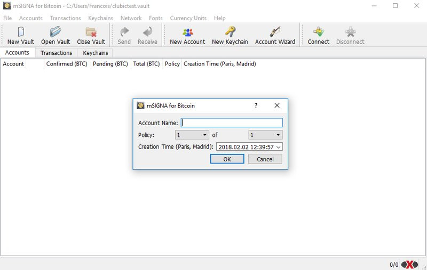Image resolution: width=427 pixels, height=270 pixels.
Task: Sort by the Account column header
Action: click(x=13, y=64)
